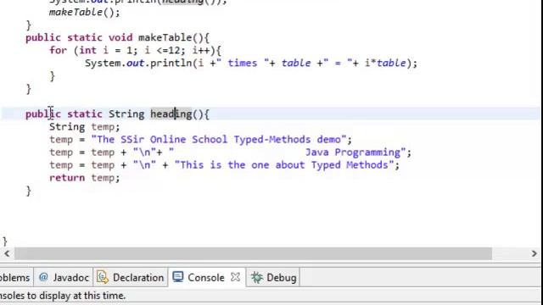The height and width of the screenshot is (305, 543).
Task: Open the Javadoc tab
Action: click(64, 277)
